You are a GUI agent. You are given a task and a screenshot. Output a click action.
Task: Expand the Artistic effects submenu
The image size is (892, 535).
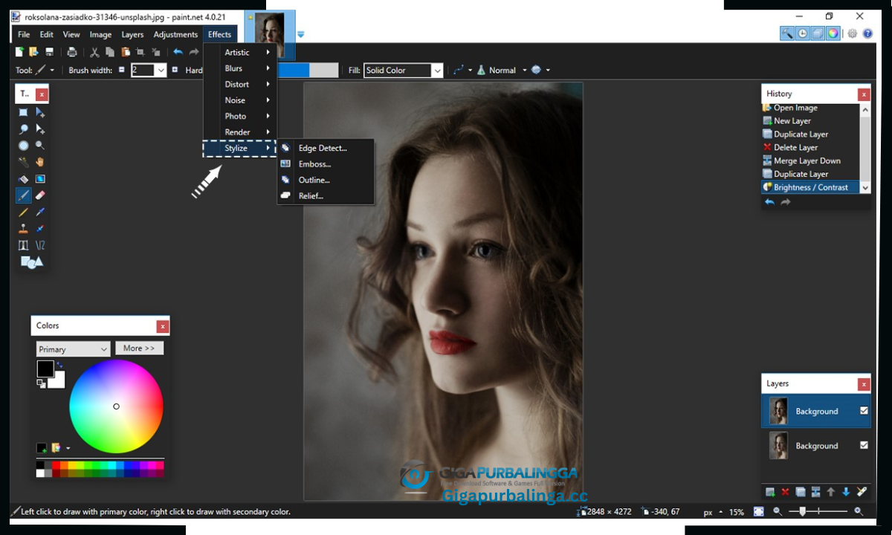coord(240,52)
